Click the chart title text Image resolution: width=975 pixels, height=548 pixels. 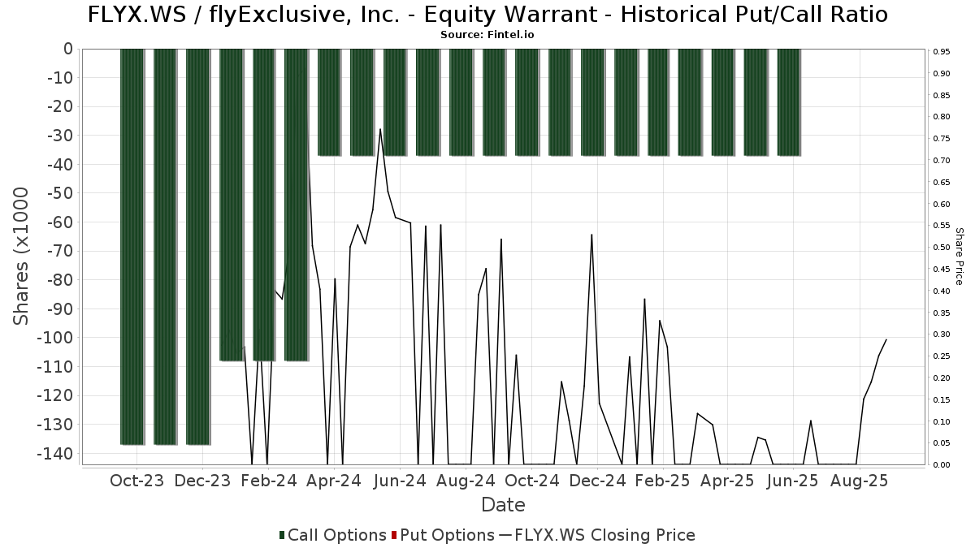[487, 15]
